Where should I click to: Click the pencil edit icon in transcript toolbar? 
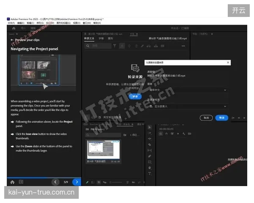tap(142, 46)
